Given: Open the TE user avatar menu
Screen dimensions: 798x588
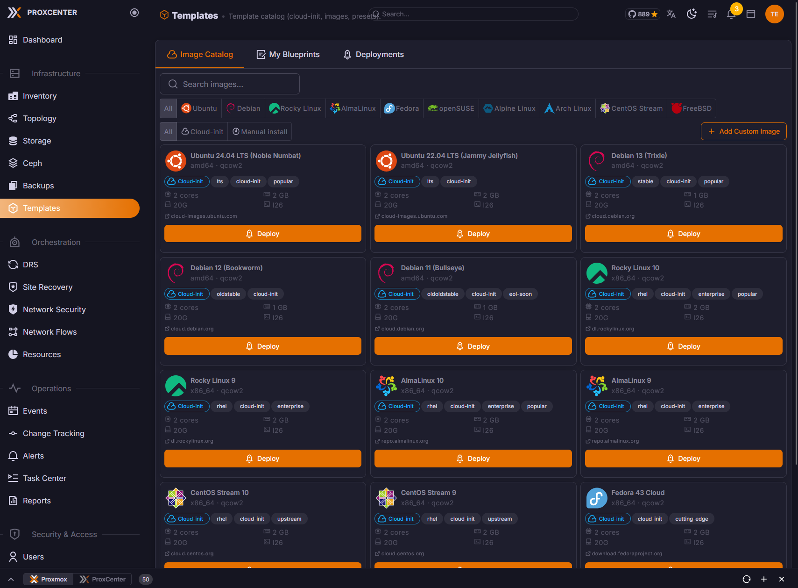Looking at the screenshot, I should coord(774,14).
